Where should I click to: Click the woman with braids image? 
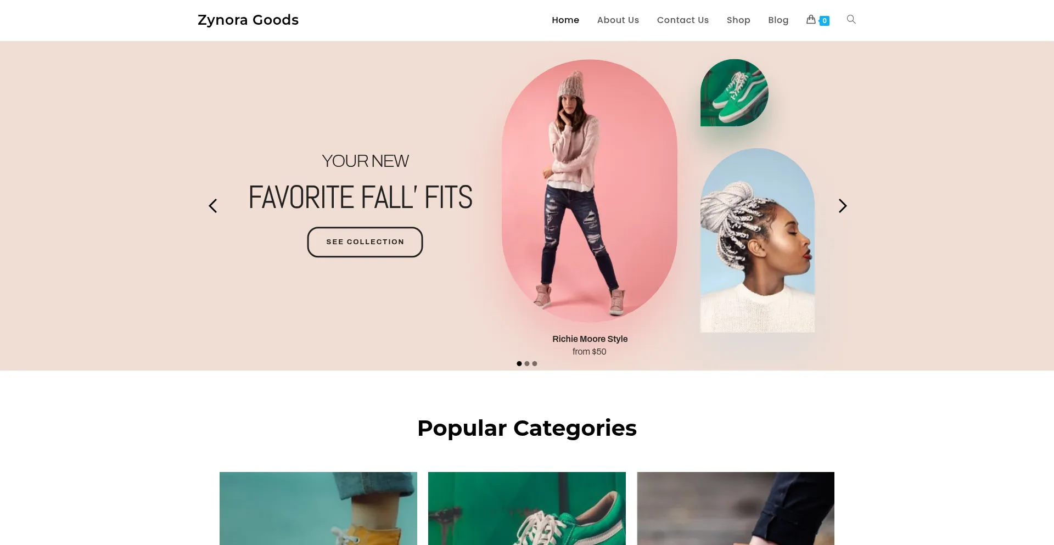(x=758, y=240)
